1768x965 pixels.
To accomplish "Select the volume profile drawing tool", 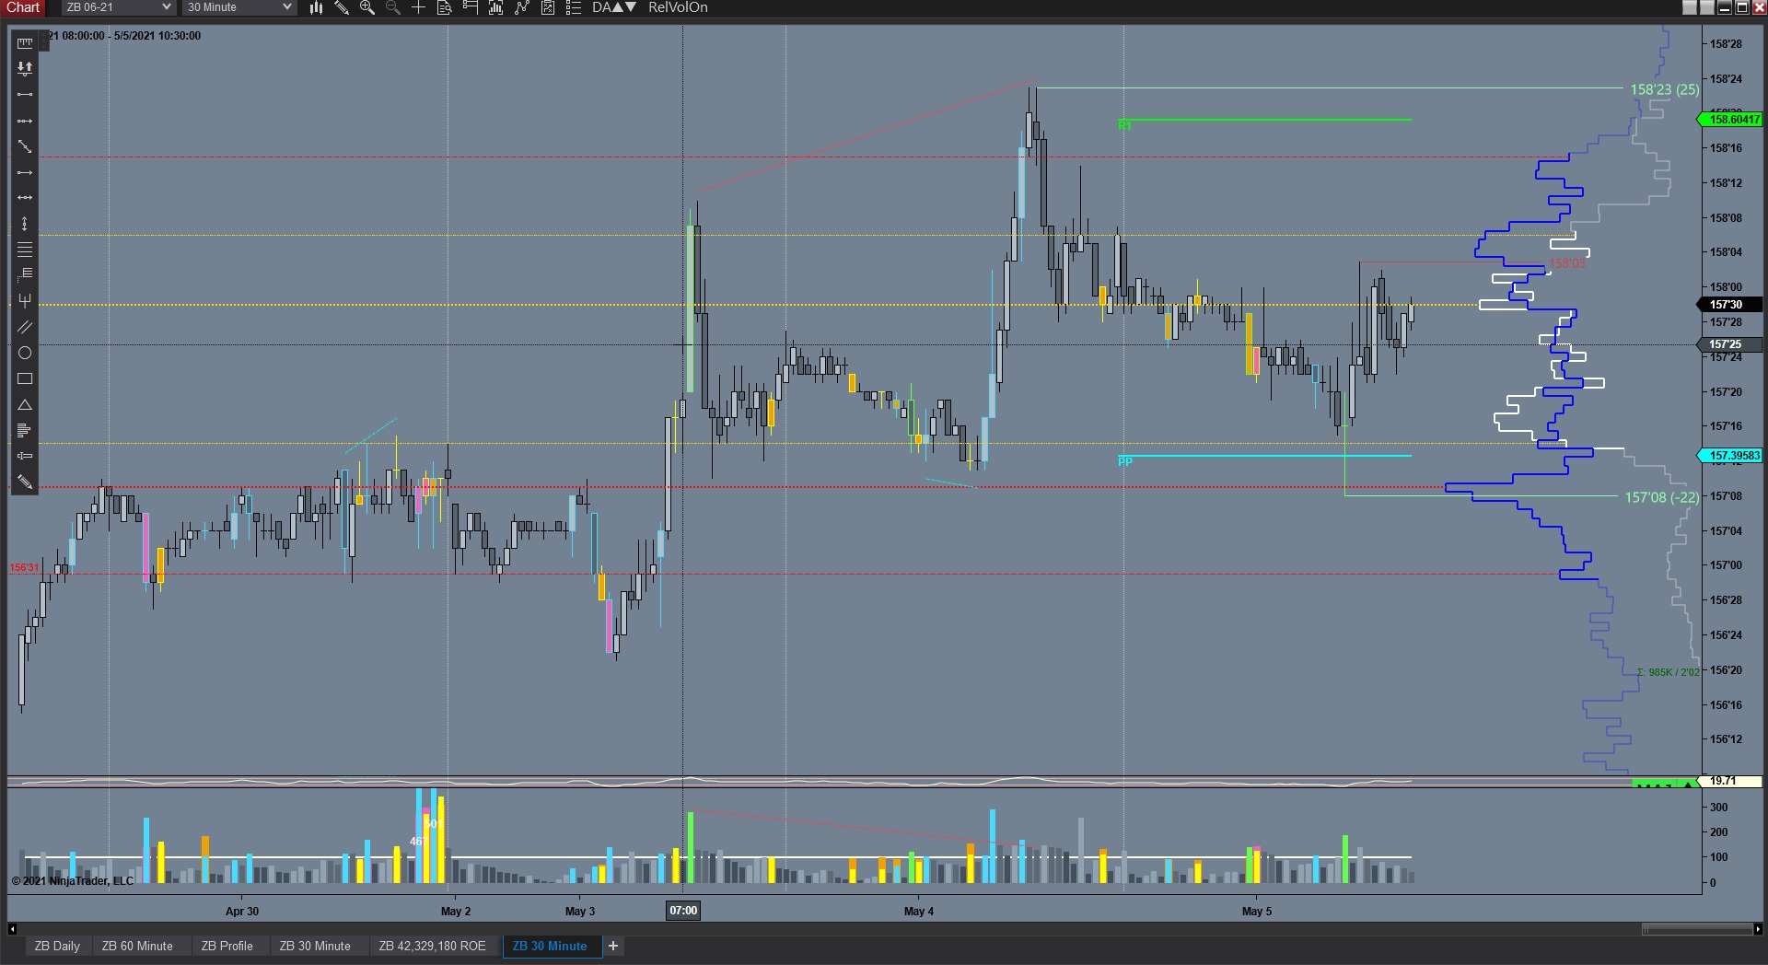I will pyautogui.click(x=25, y=430).
